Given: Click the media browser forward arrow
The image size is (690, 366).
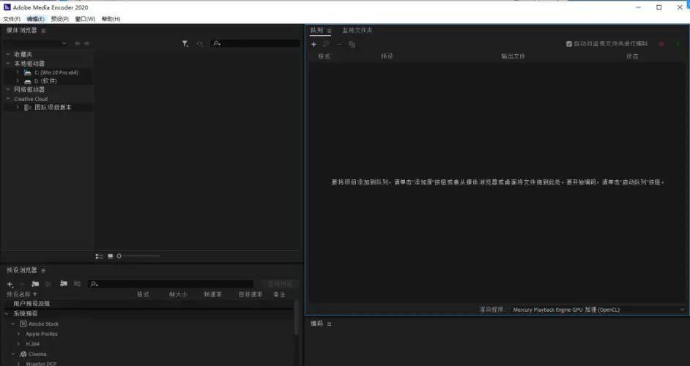Looking at the screenshot, I should tap(86, 43).
